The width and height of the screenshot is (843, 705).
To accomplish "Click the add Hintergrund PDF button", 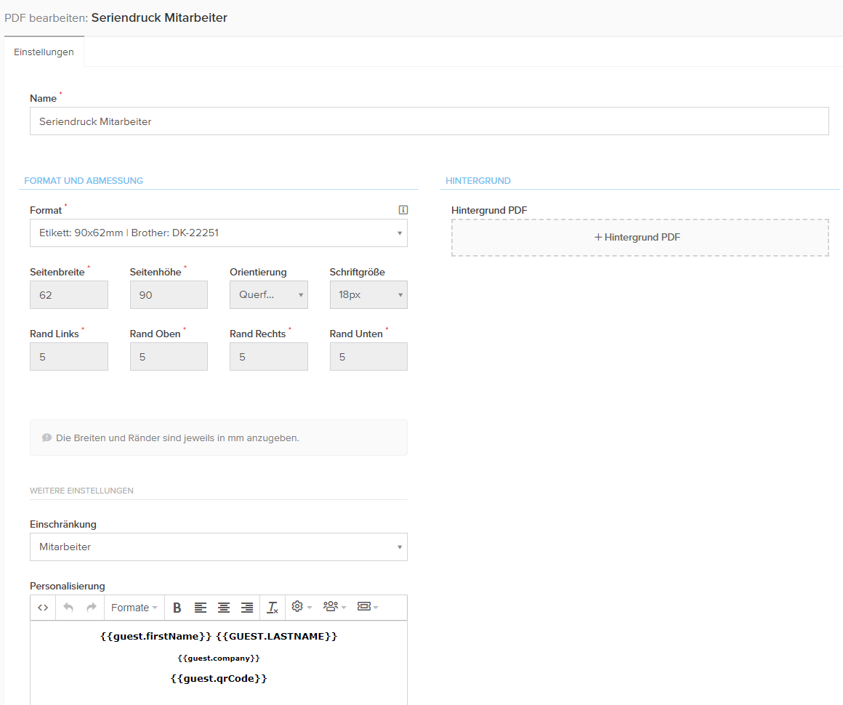I will 640,238.
